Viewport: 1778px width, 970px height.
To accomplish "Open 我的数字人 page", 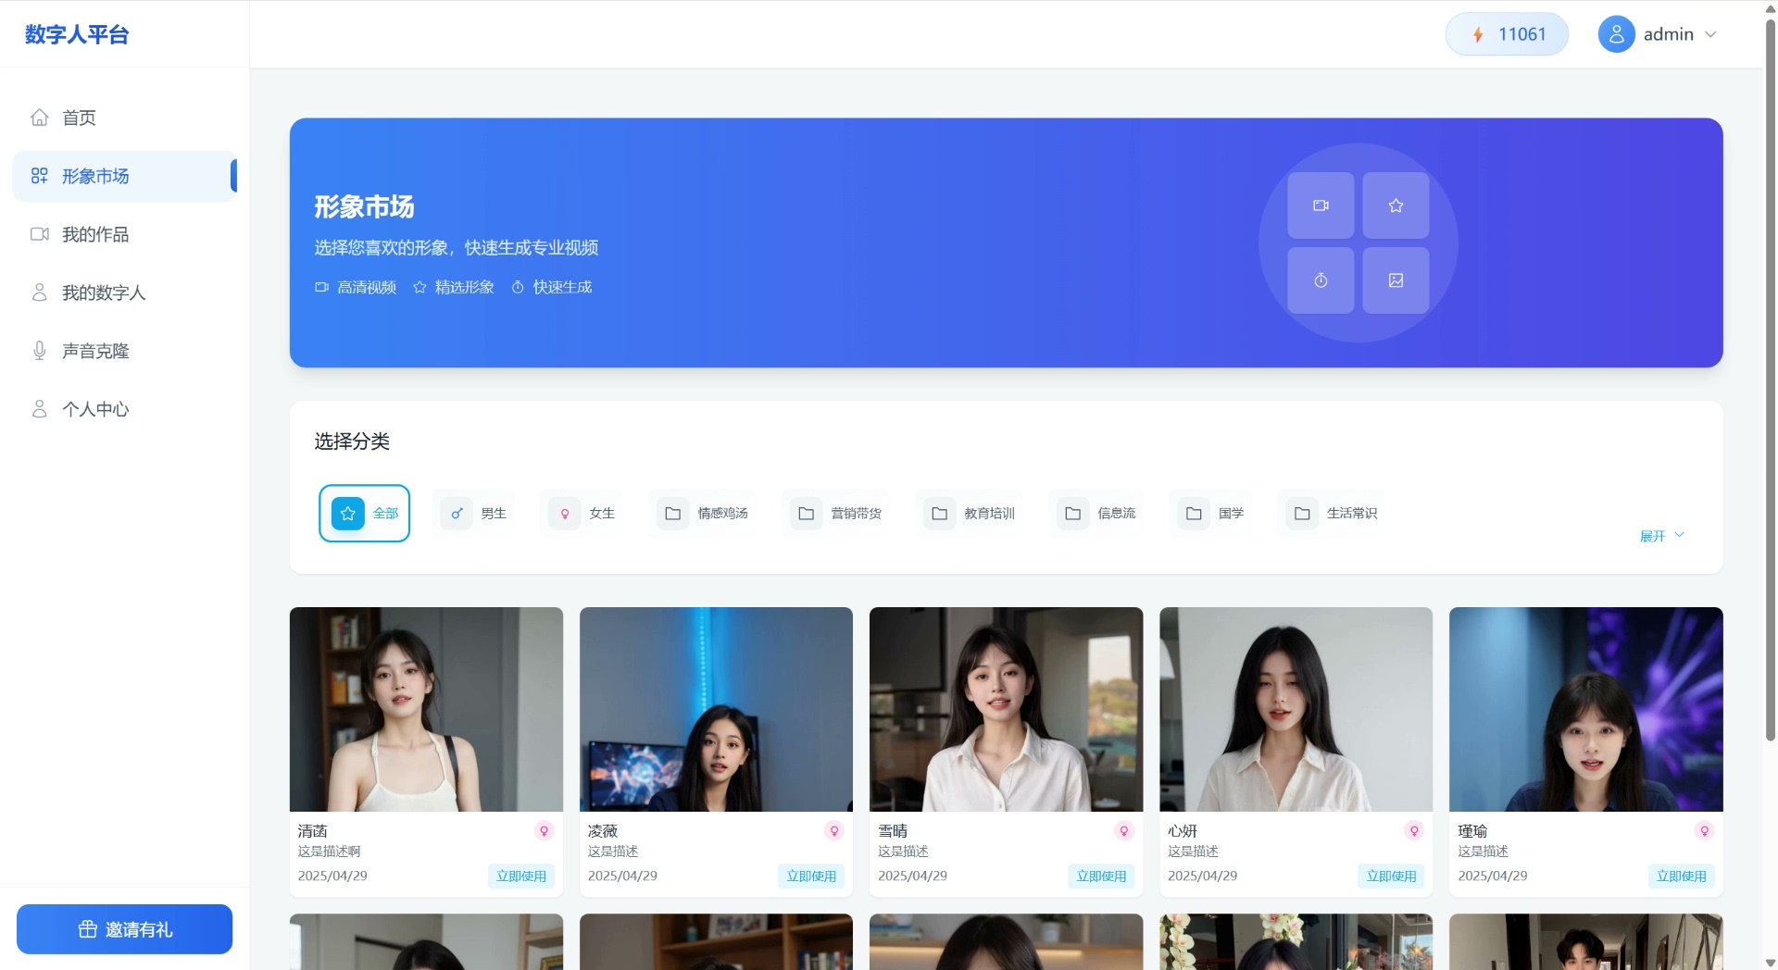I will coord(124,292).
